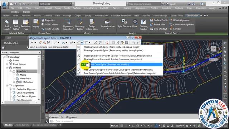Select Free Compound Spiral-Curve-Spiral-Curve-Spiral
The height and width of the screenshot is (129, 229).
coord(118,70)
